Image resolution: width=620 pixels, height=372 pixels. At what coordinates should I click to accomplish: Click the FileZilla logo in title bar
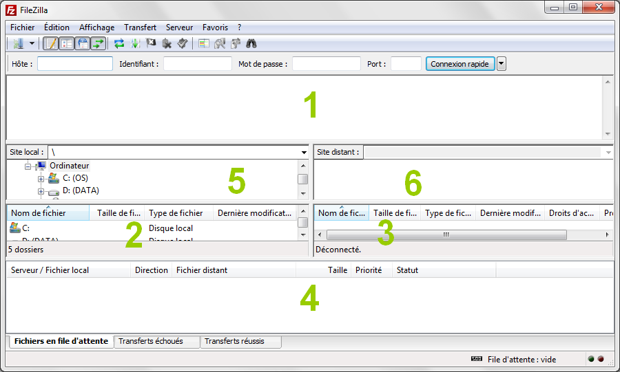pos(11,10)
